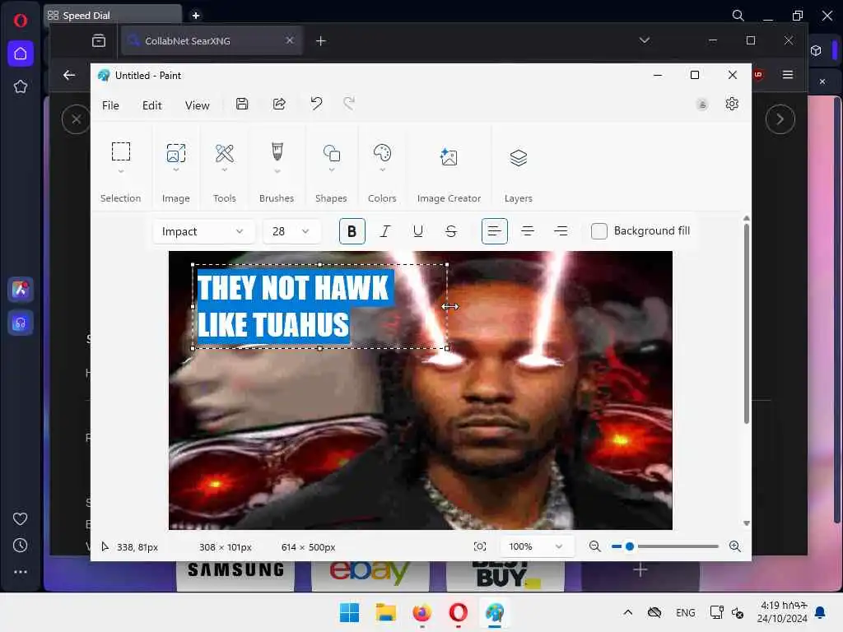Image resolution: width=843 pixels, height=632 pixels.
Task: Set text alignment to right
Action: tap(561, 231)
